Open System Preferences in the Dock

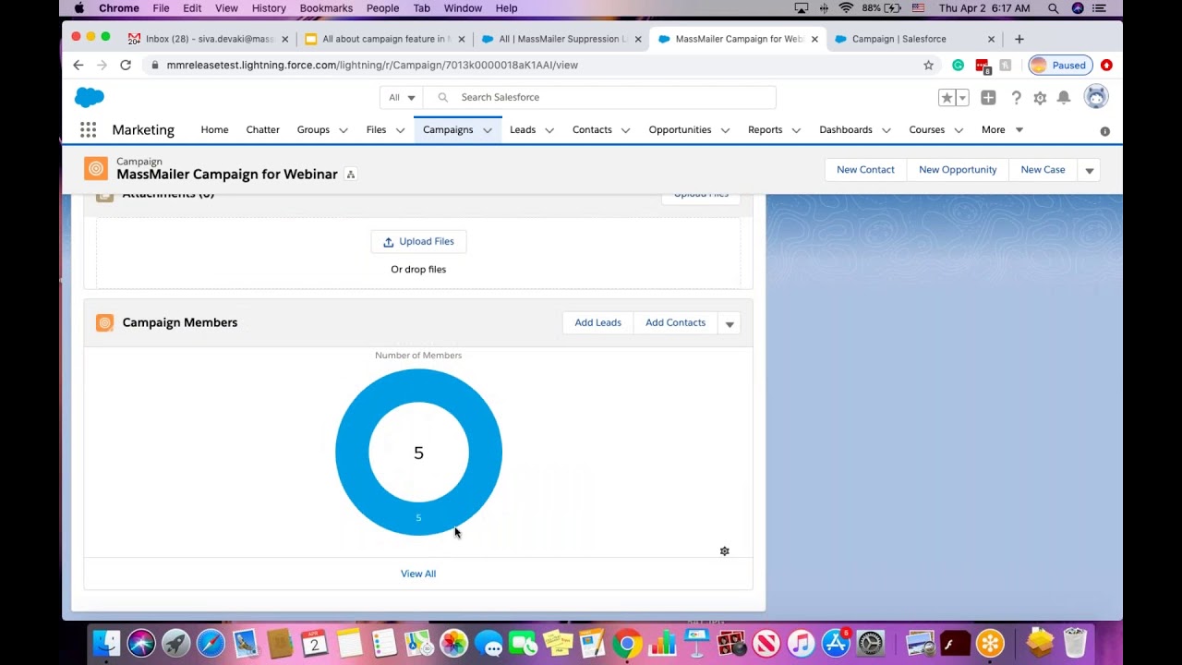[x=871, y=643]
